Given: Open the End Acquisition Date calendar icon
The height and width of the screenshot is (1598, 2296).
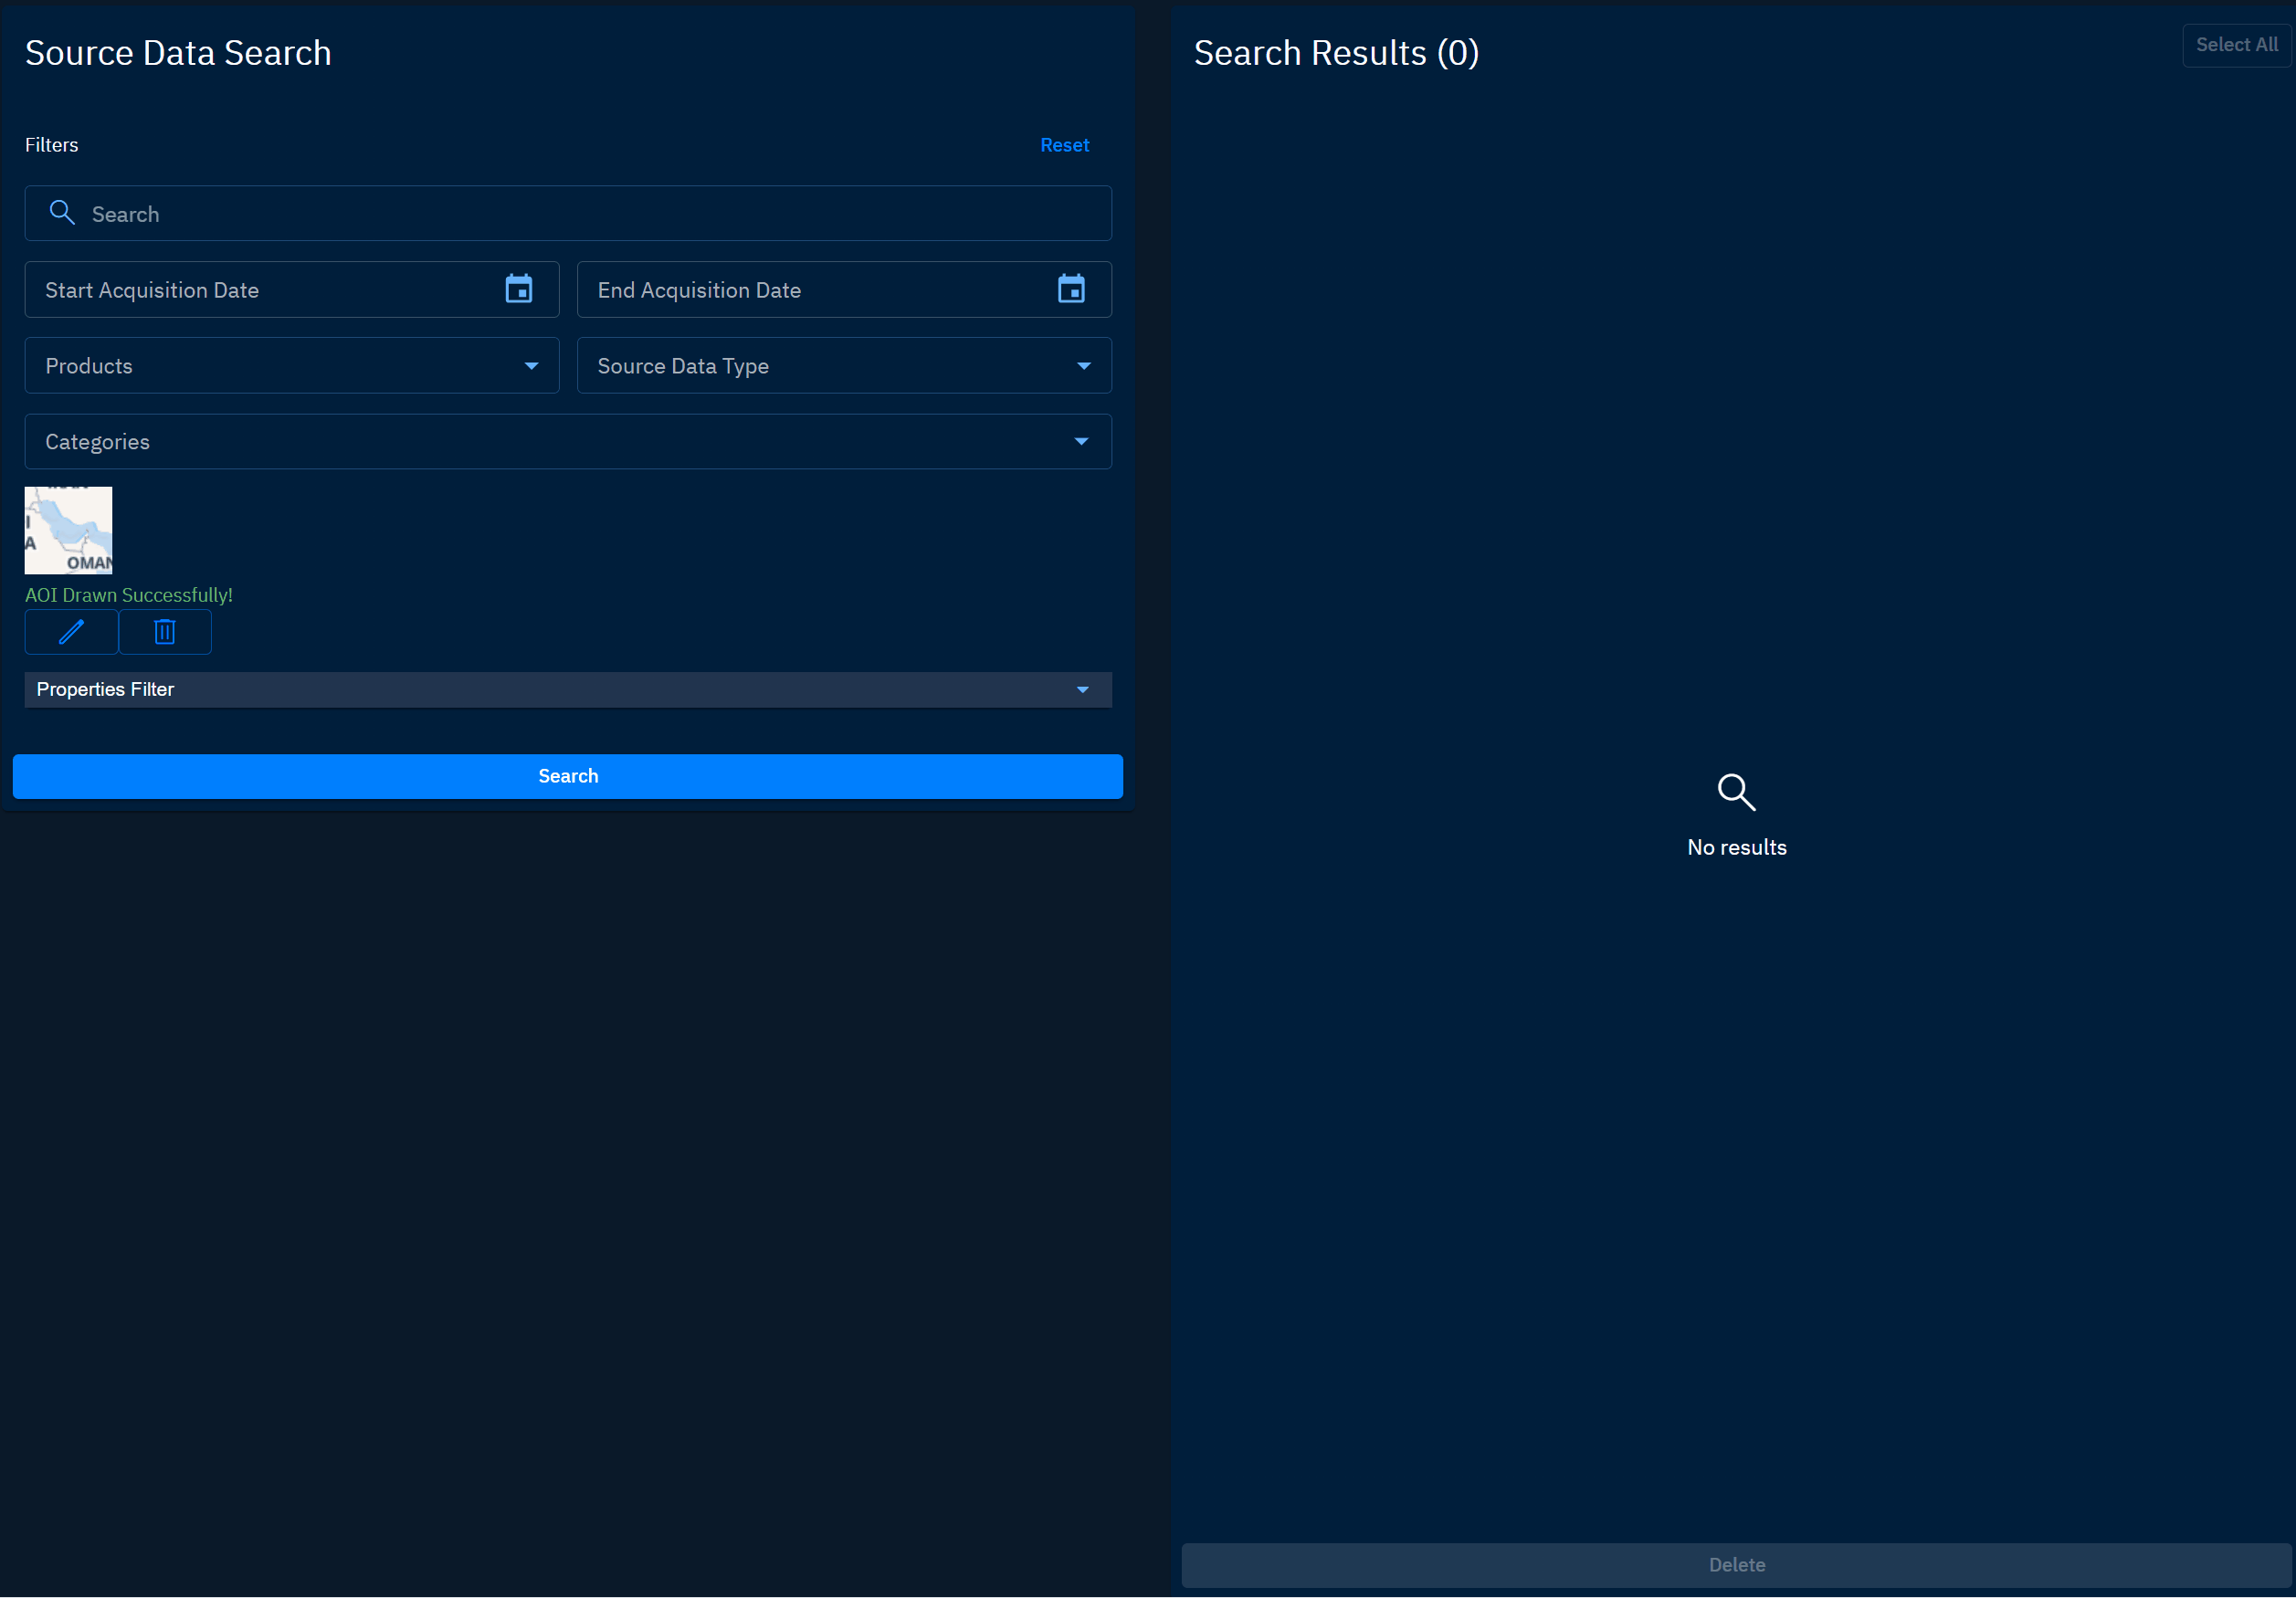Looking at the screenshot, I should (x=1070, y=290).
